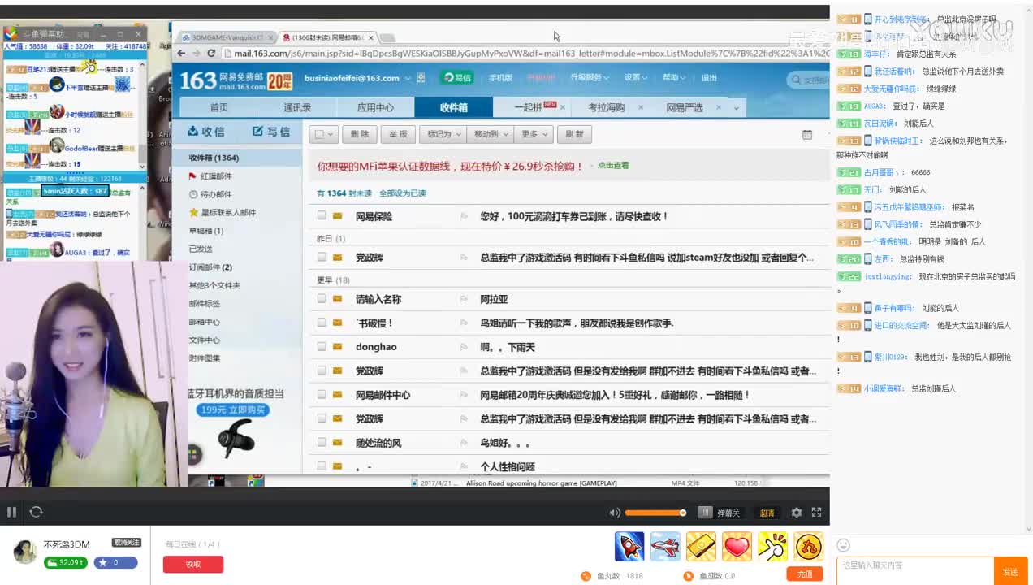Open the streamer avatar of 不死鸟3DM

pos(25,552)
